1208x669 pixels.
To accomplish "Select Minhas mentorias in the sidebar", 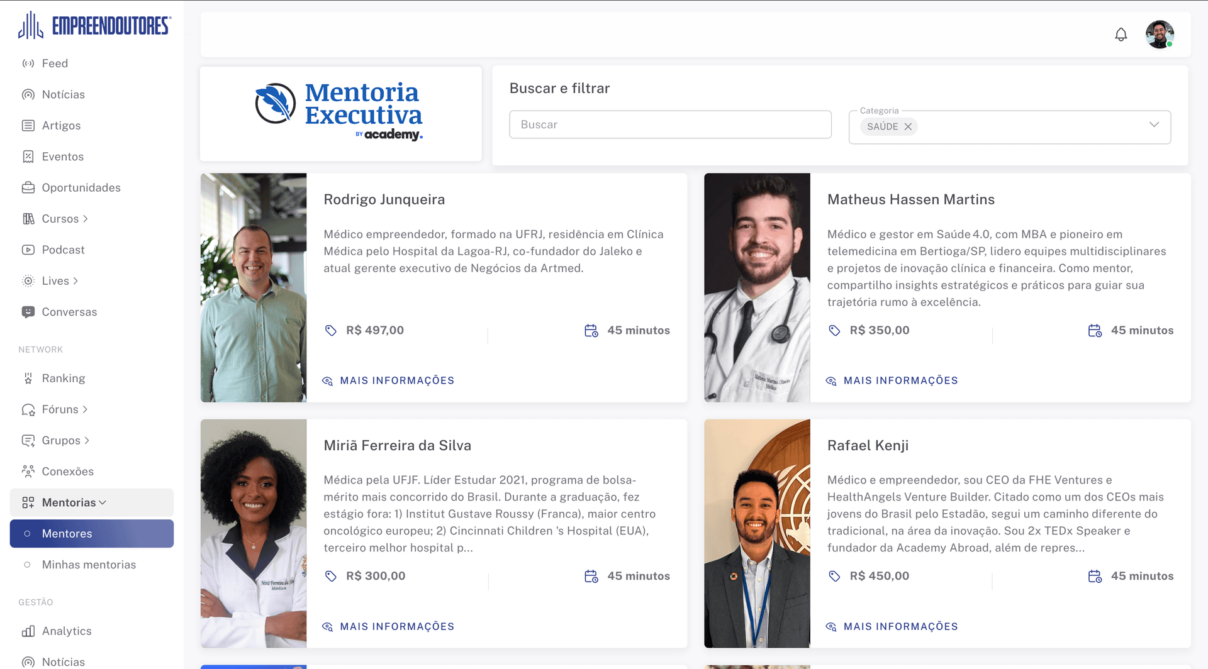I will 89,565.
